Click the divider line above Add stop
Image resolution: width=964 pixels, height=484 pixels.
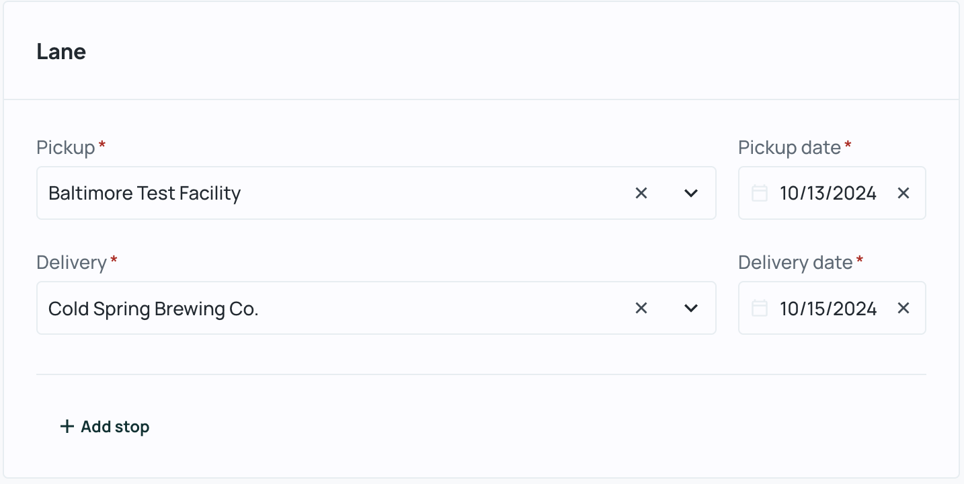click(481, 374)
